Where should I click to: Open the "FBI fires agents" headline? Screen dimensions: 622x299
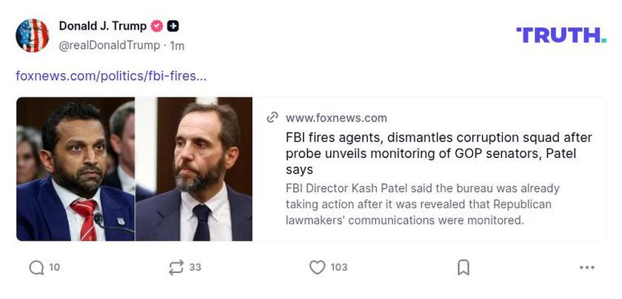coord(438,154)
